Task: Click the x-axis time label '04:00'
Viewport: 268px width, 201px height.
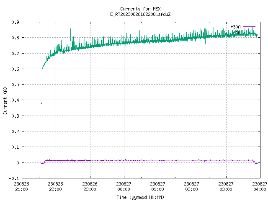Action: 260,189
